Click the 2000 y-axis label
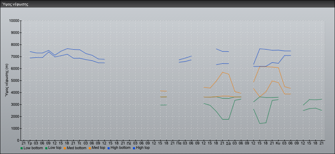The height and width of the screenshot is (154, 335). click(15, 116)
